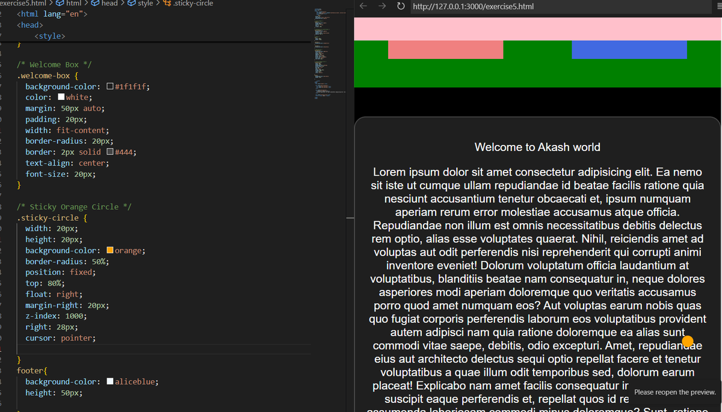Image resolution: width=722 pixels, height=412 pixels.
Task: Click the '.sticky-circle {' selector line
Action: tap(52, 218)
